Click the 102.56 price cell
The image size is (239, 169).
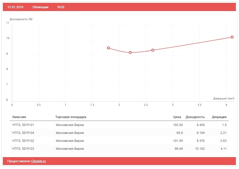pyautogui.click(x=178, y=125)
